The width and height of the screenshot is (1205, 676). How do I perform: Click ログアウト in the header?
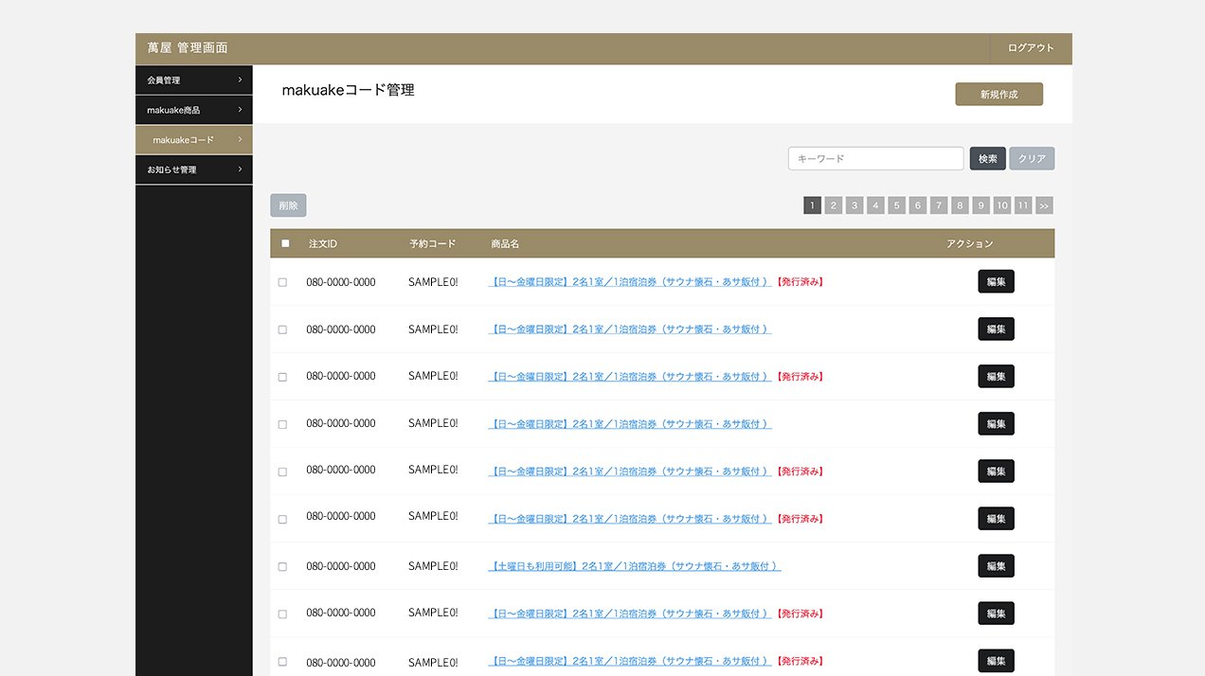click(x=1030, y=48)
